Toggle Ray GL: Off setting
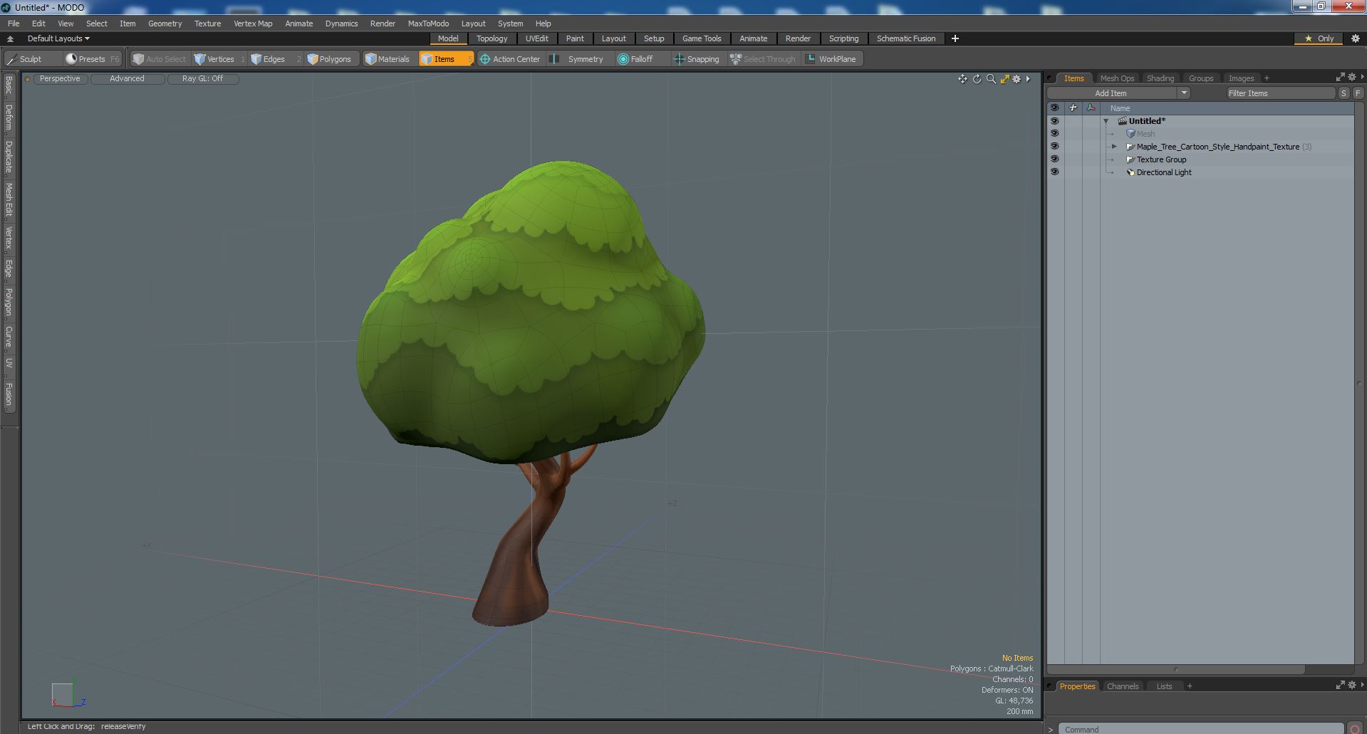This screenshot has width=1367, height=734. pyautogui.click(x=202, y=79)
